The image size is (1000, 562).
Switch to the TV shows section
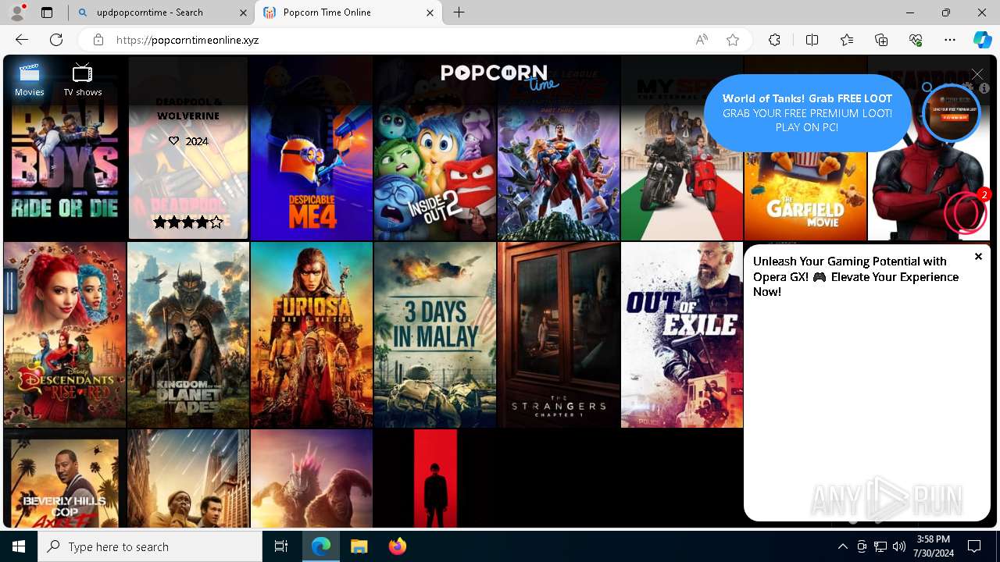83,80
